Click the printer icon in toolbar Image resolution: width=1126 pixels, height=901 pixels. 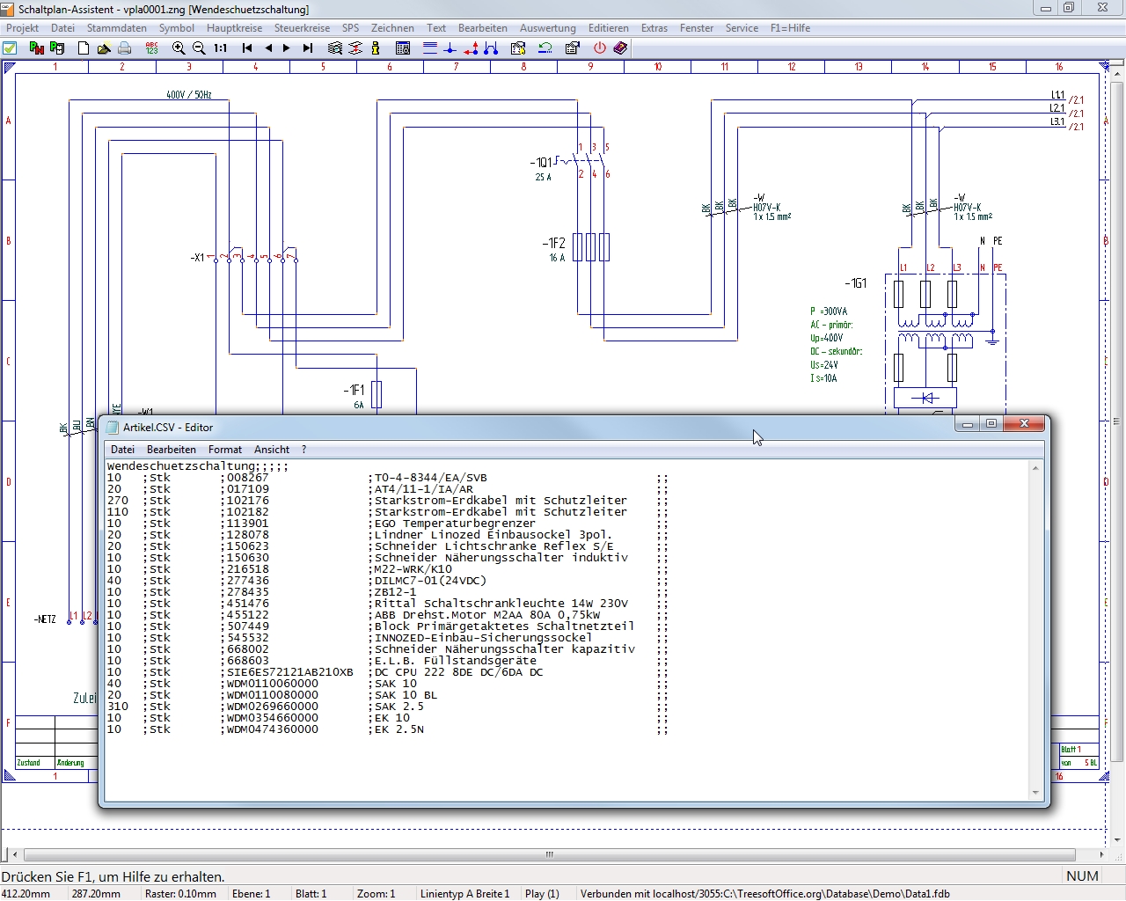125,48
